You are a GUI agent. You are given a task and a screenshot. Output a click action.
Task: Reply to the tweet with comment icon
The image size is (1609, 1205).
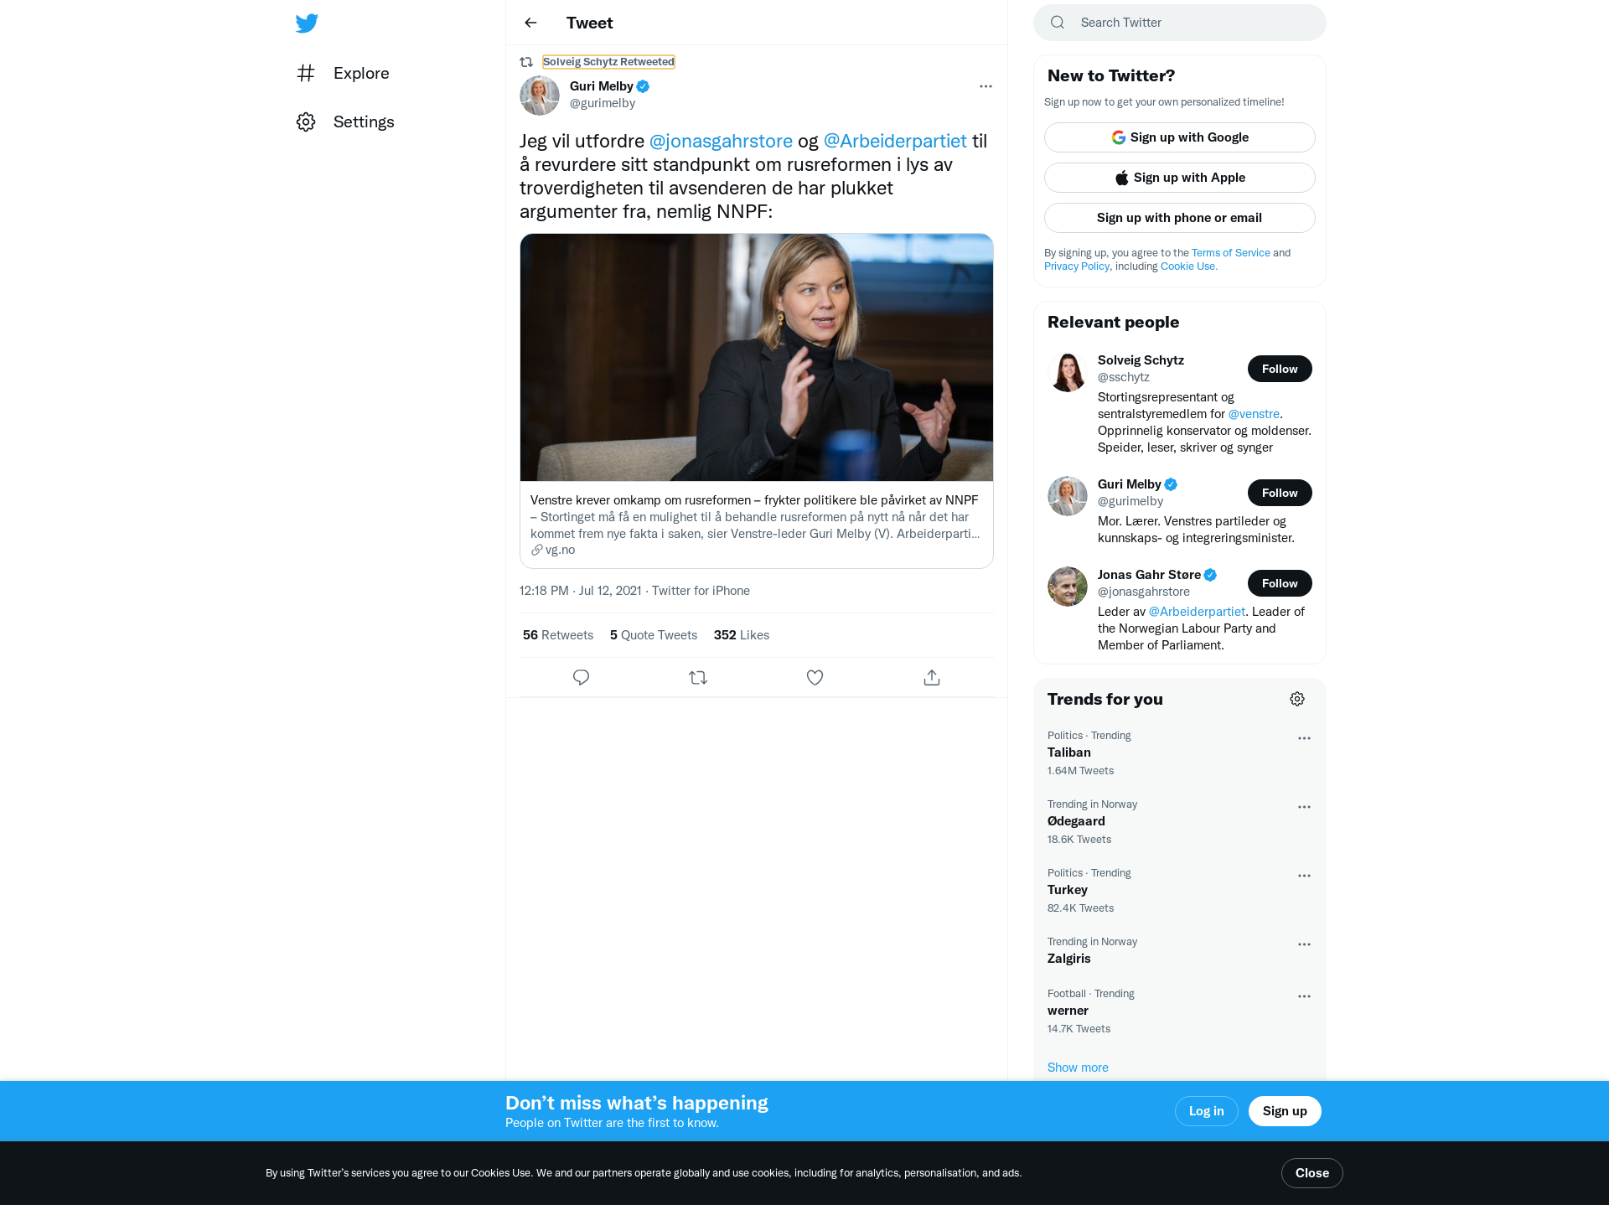(x=581, y=677)
